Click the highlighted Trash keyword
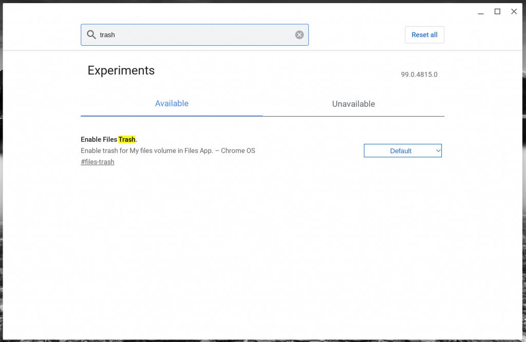The height and width of the screenshot is (342, 526). pyautogui.click(x=126, y=139)
